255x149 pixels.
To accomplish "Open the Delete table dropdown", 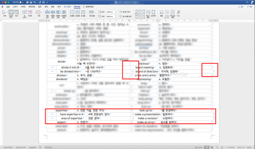I will point(42,12).
